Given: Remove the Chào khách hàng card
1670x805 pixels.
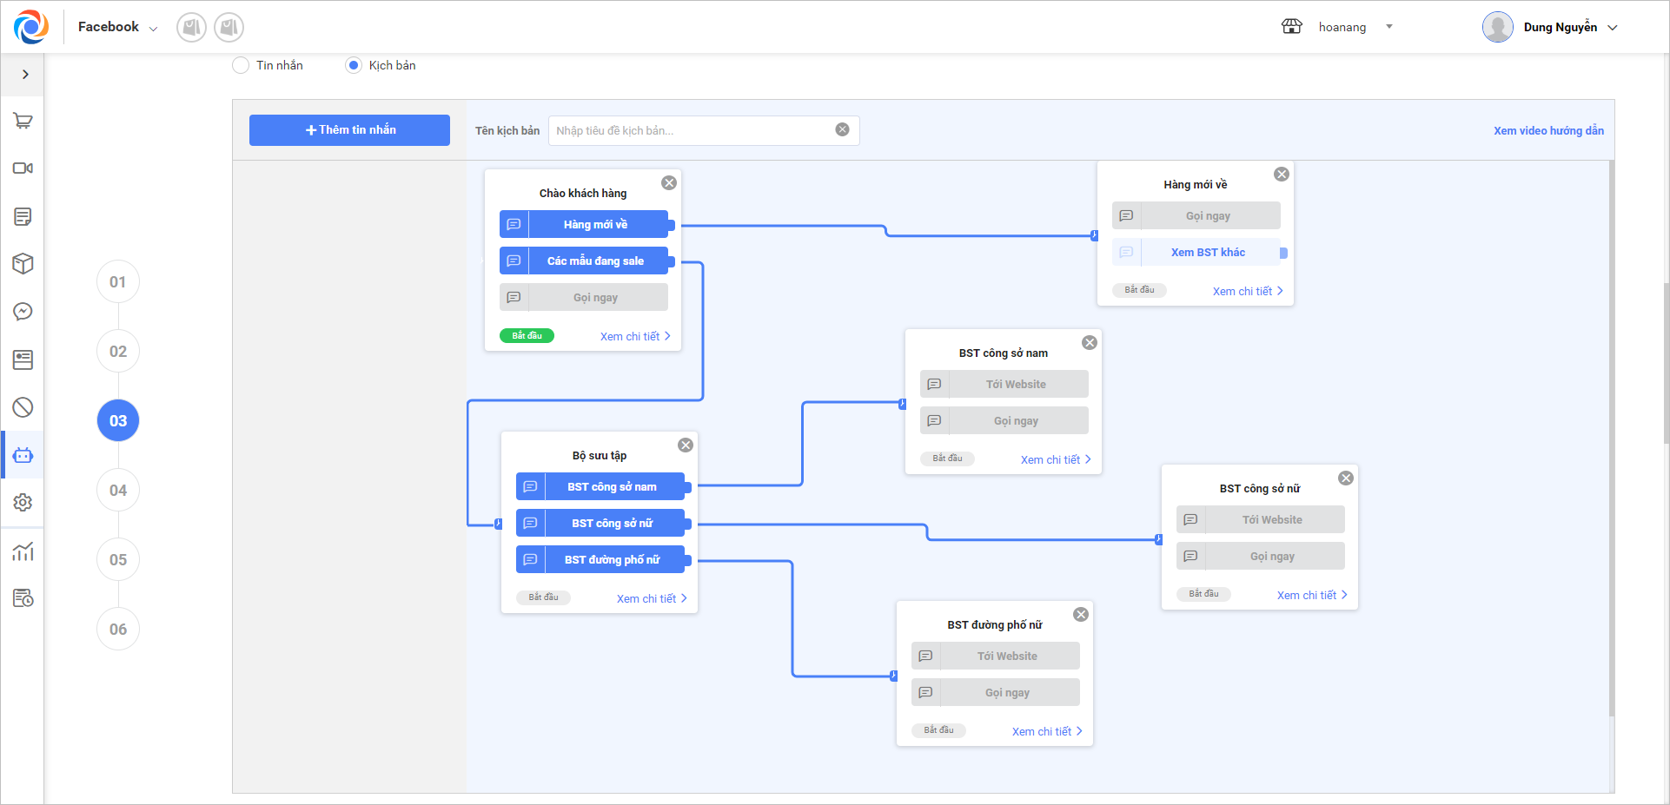Looking at the screenshot, I should pyautogui.click(x=669, y=182).
